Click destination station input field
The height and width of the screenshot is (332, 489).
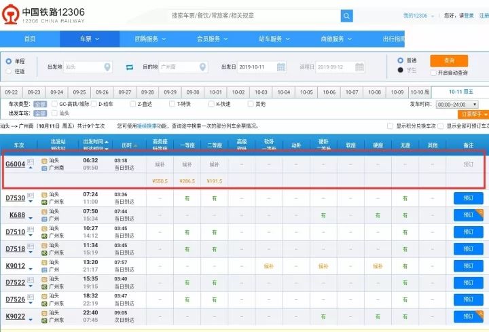click(183, 67)
